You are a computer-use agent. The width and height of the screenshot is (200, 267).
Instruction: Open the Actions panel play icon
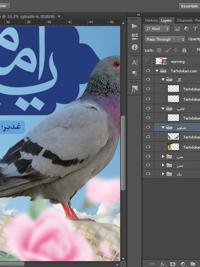pos(134,26)
